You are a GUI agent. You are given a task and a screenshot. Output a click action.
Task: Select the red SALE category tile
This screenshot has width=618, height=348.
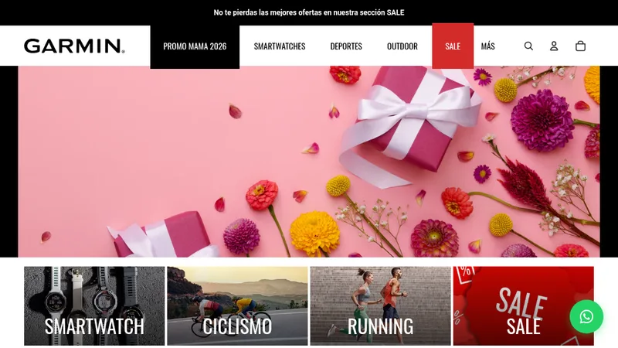pyautogui.click(x=524, y=306)
